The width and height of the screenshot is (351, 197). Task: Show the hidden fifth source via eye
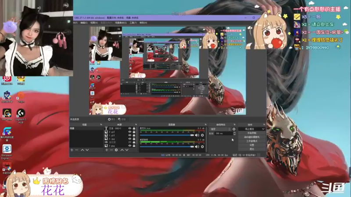coord(129,142)
